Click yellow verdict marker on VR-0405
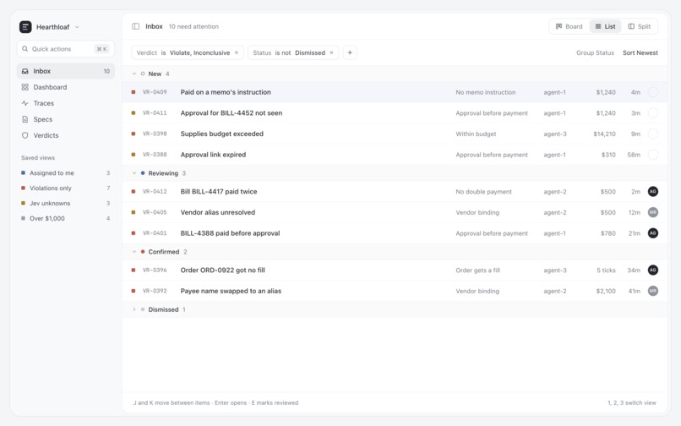Screen dimensions: 681x426 133,212
